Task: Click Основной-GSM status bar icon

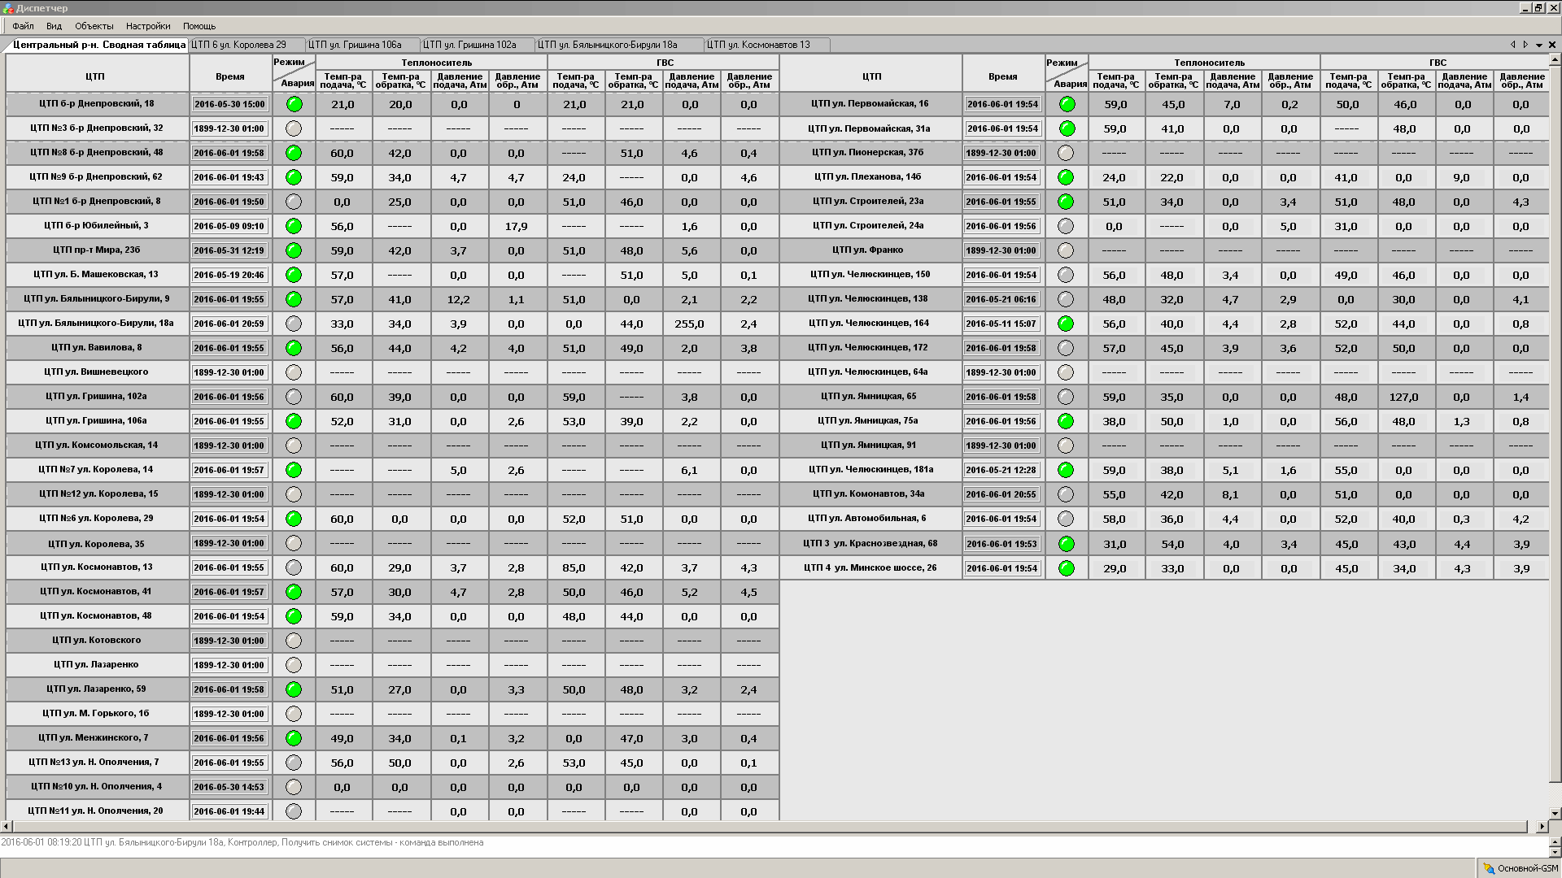Action: click(1489, 869)
